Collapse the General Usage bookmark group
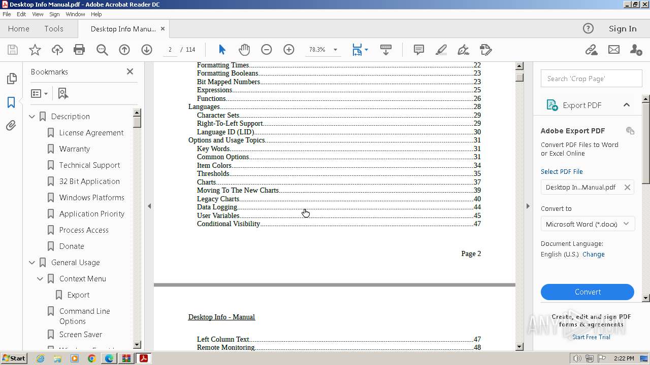 coord(32,263)
